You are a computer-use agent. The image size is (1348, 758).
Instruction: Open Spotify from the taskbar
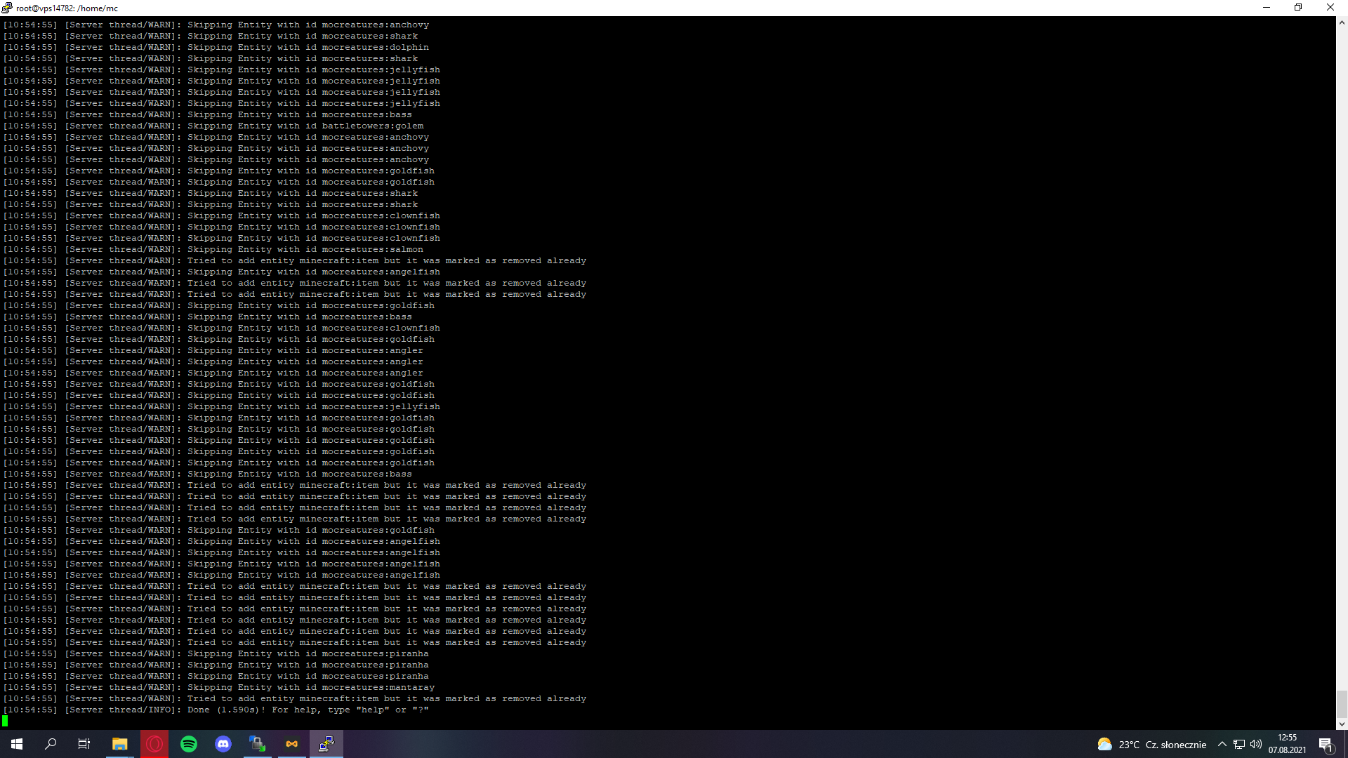pyautogui.click(x=189, y=744)
